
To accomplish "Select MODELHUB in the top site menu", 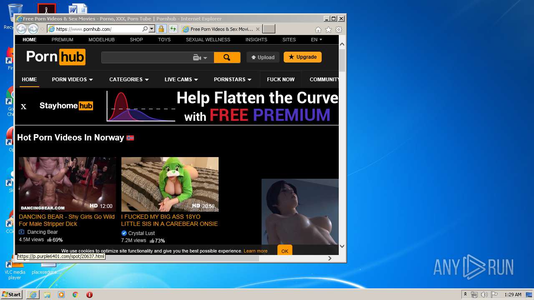I will pyautogui.click(x=101, y=40).
